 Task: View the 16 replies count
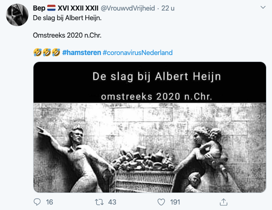pyautogui.click(x=50, y=202)
